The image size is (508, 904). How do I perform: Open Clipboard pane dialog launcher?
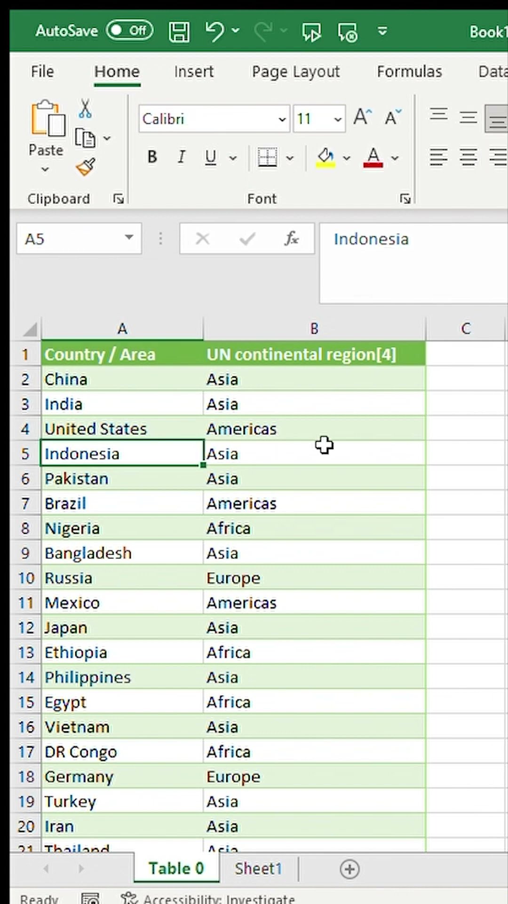coord(118,199)
